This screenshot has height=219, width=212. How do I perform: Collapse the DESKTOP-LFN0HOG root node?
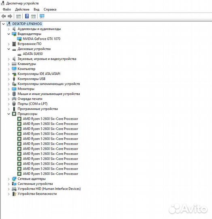point(4,24)
